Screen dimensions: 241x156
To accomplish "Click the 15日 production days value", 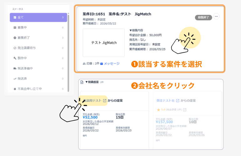I will click(120, 117).
